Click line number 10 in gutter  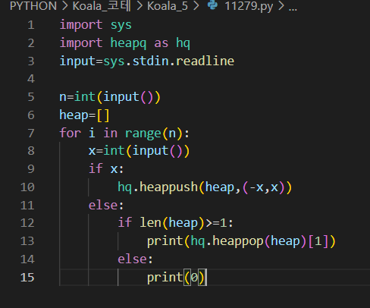[x=27, y=187]
